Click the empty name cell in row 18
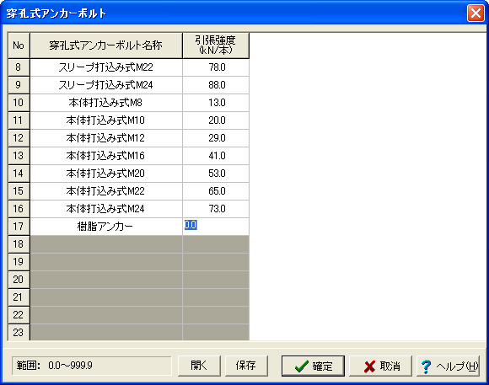489x385 pixels. (106, 244)
